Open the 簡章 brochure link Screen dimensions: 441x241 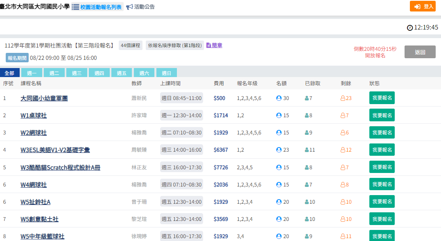217,45
